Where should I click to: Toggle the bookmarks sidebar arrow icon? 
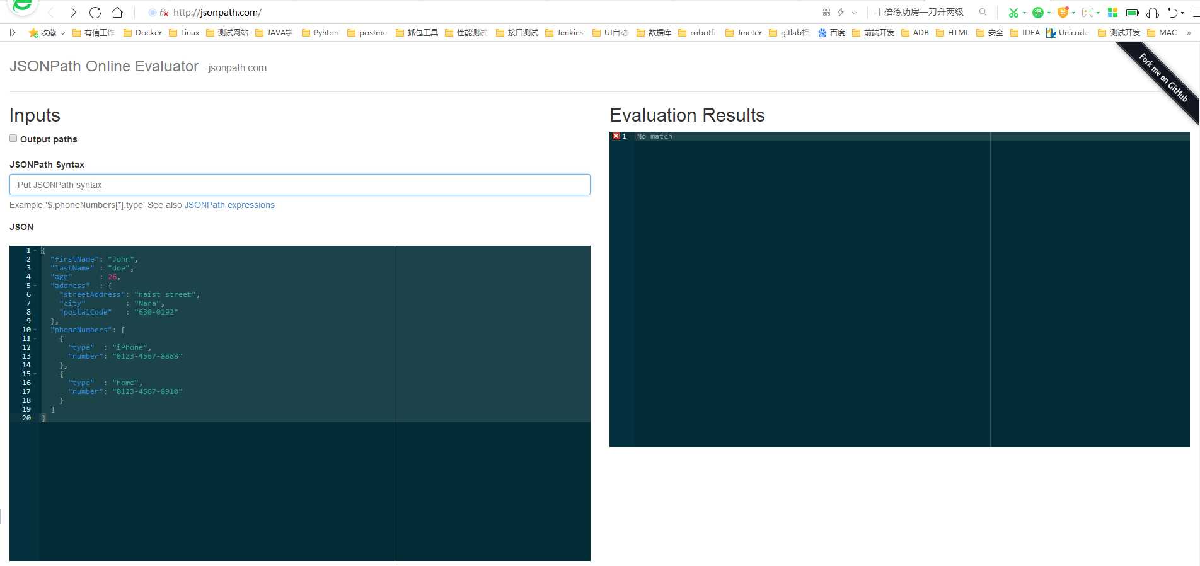point(13,32)
